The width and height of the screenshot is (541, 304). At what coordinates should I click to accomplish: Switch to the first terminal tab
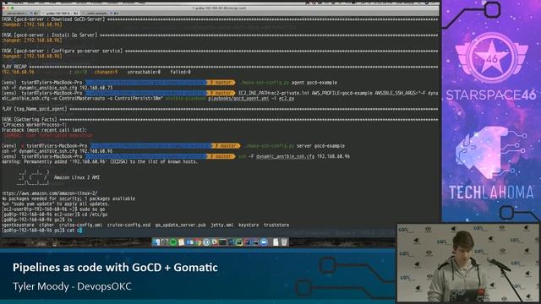click(20, 14)
